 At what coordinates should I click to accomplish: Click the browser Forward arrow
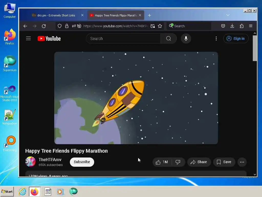point(35,26)
